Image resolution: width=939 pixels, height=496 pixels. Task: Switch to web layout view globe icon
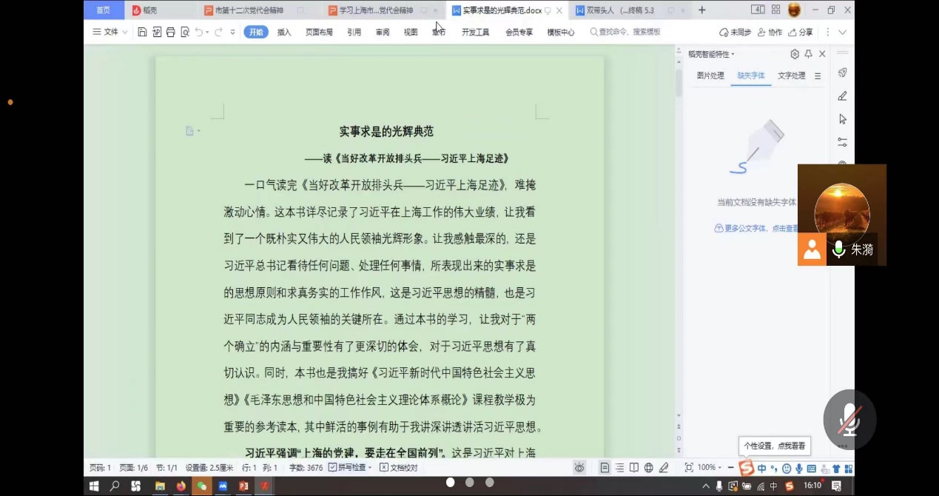[649, 467]
